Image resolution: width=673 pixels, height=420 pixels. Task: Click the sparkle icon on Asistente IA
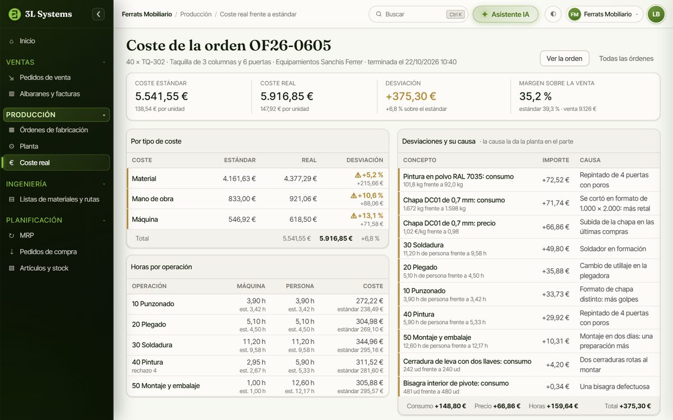(x=485, y=14)
